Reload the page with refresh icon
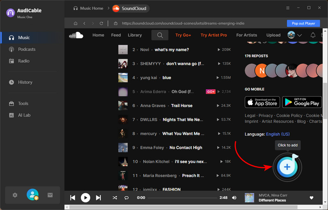The image size is (328, 210). click(x=101, y=23)
